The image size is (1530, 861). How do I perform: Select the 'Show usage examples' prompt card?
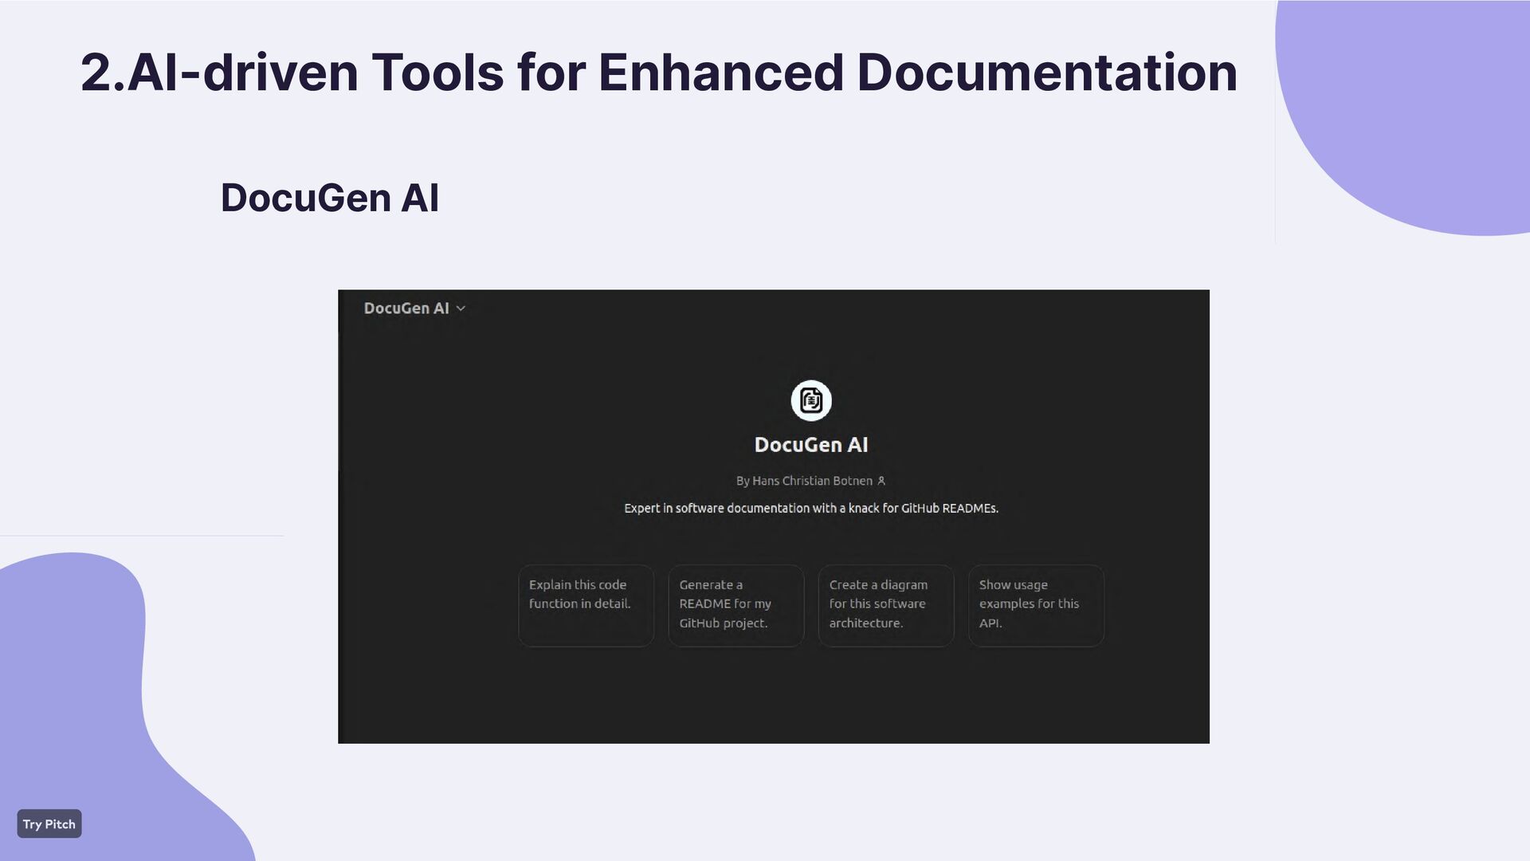[1035, 605]
